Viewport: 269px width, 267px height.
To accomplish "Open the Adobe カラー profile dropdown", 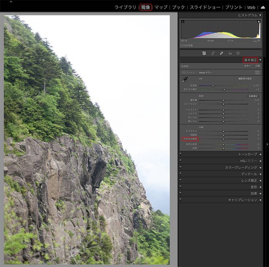I will pos(207,73).
